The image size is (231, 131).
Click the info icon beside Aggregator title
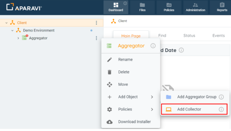point(153,46)
